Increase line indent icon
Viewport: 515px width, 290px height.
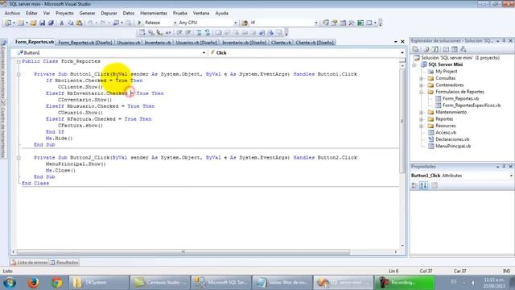(x=188, y=32)
